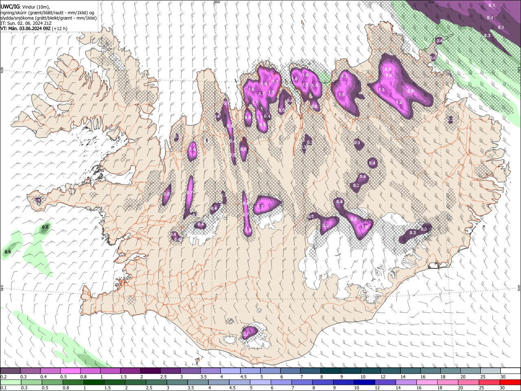Click the '0.5' value in the top-right offshore band
Image resolution: width=521 pixels, height=391 pixels.
click(x=492, y=5)
